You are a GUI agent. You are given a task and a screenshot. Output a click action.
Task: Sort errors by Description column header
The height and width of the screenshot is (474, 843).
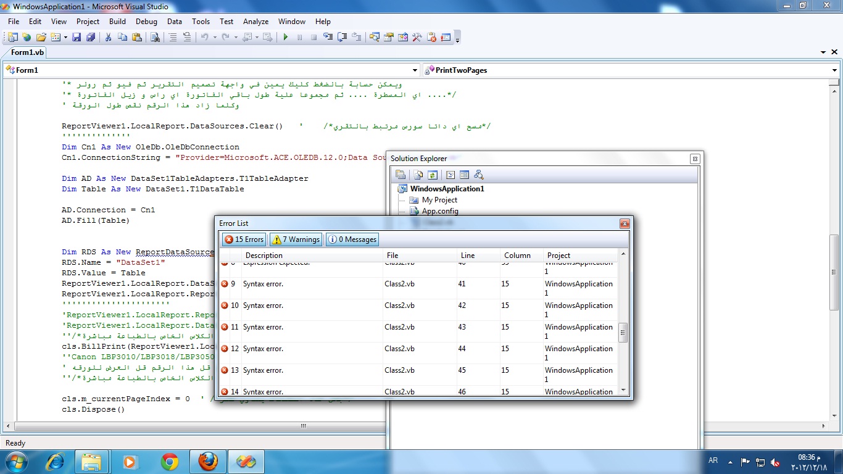click(312, 256)
